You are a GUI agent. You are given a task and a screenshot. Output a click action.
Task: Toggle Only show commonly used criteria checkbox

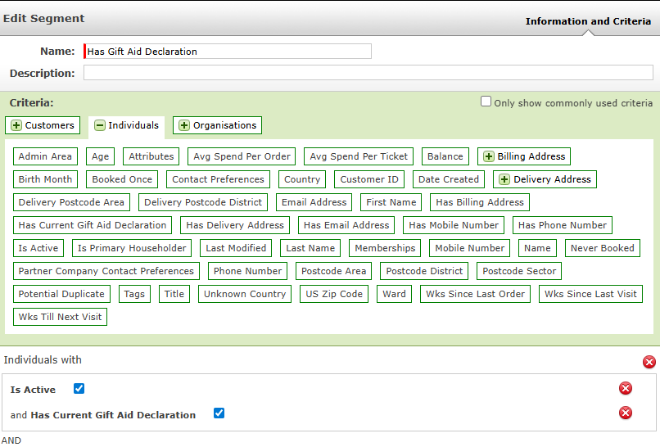[486, 102]
